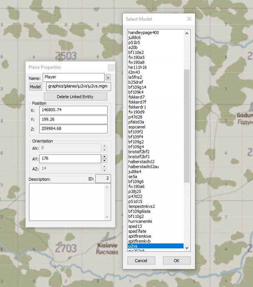Confirm model selection with OK
This screenshot has height=287, width=253.
click(x=176, y=261)
